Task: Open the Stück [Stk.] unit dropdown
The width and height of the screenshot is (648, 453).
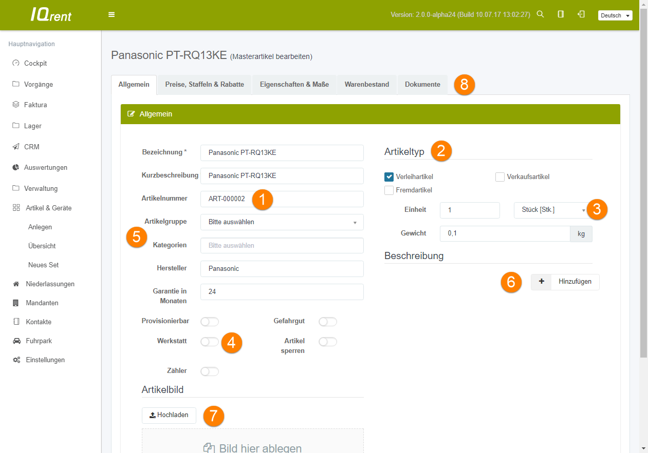Action: 553,210
